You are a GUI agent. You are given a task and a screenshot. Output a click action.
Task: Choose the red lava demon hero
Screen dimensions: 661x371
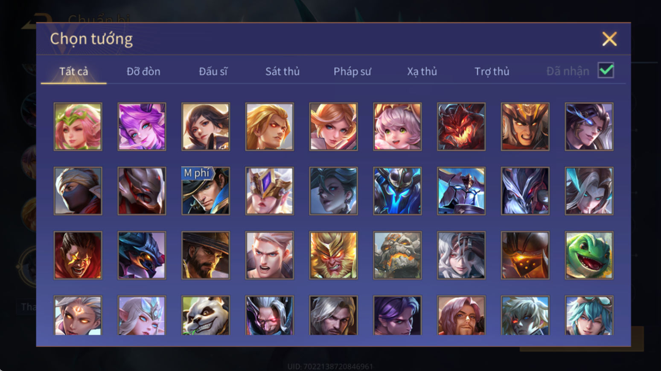pyautogui.click(x=461, y=127)
